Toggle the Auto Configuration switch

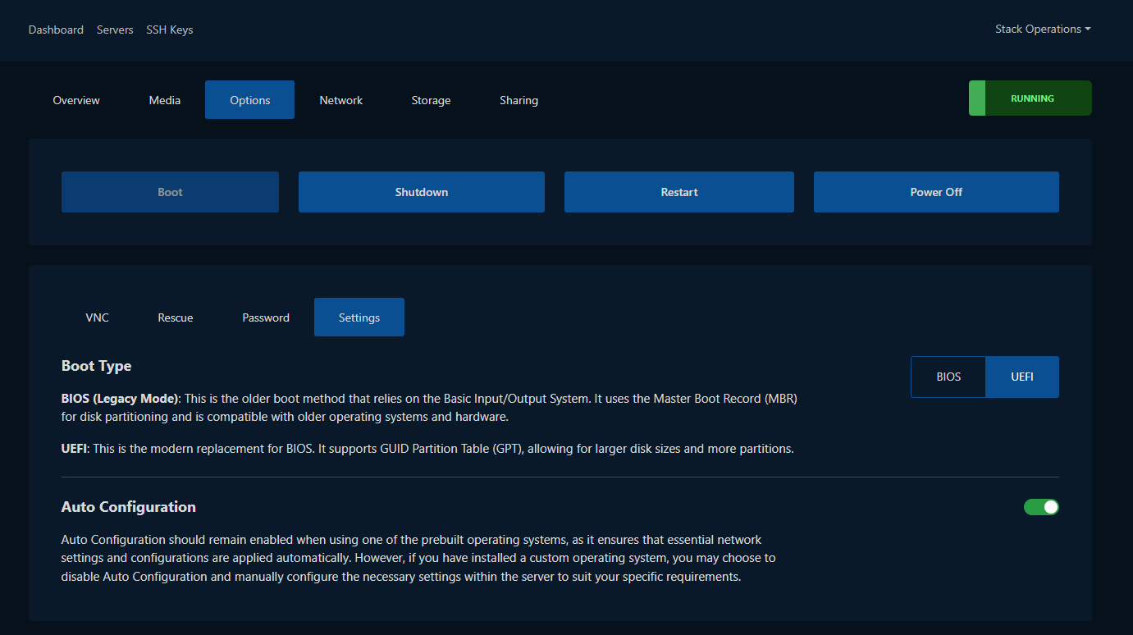pyautogui.click(x=1041, y=507)
